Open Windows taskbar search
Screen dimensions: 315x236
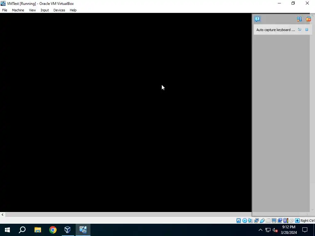[22, 230]
